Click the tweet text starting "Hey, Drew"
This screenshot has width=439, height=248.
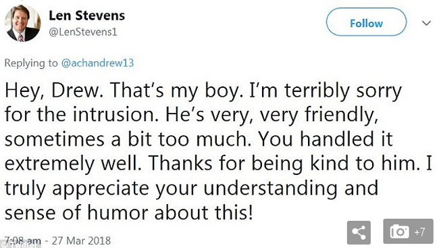click(218, 151)
